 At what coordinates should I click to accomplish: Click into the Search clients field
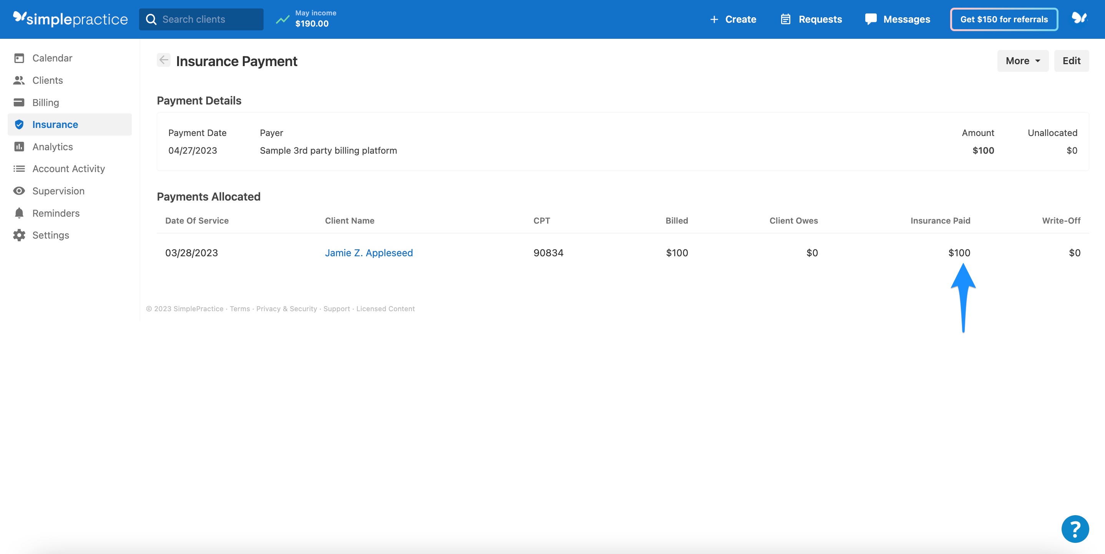[202, 19]
